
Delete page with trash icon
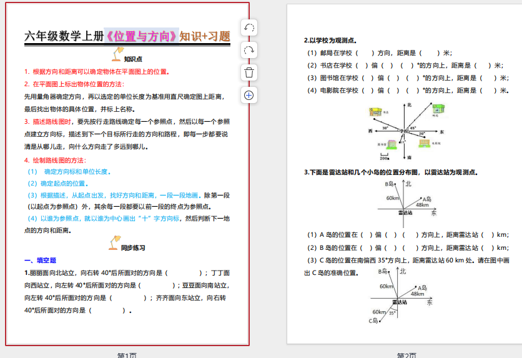[x=249, y=72]
